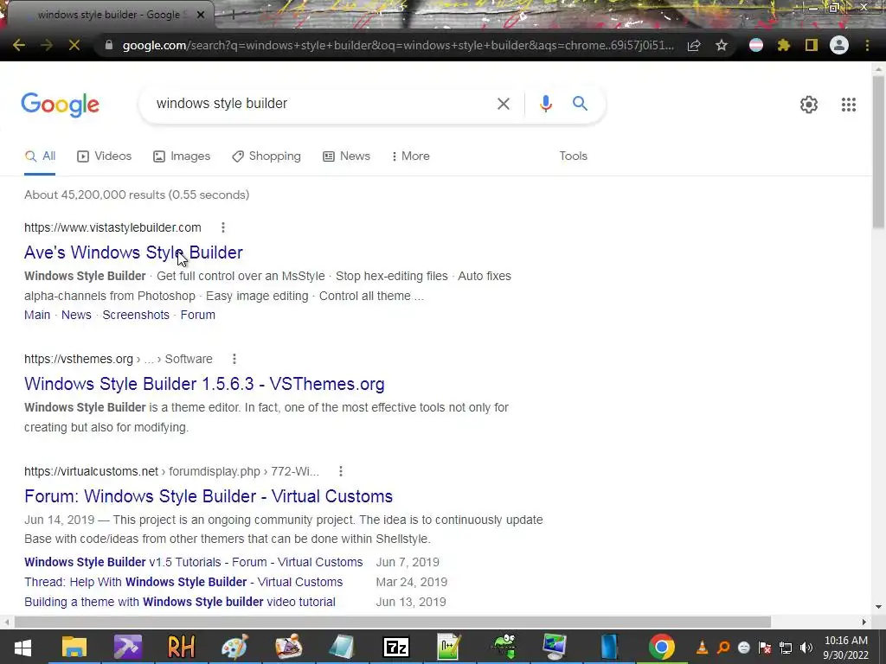Stop loading the page
The image size is (886, 664).
click(74, 45)
